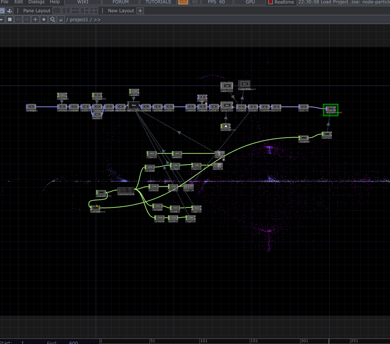Click the New Layout label
This screenshot has height=344, width=390.
(x=121, y=11)
